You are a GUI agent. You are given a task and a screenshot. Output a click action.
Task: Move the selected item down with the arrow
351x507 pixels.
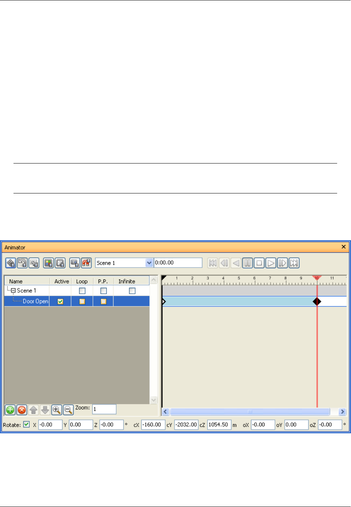(45, 410)
